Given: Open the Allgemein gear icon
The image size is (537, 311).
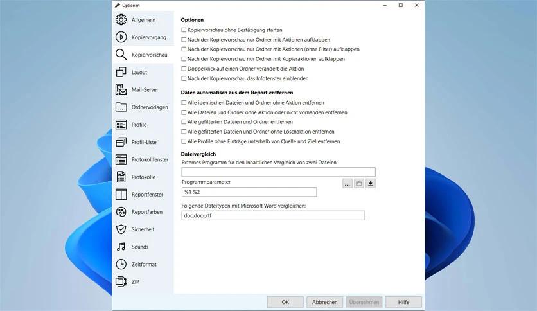Looking at the screenshot, I should (121, 20).
